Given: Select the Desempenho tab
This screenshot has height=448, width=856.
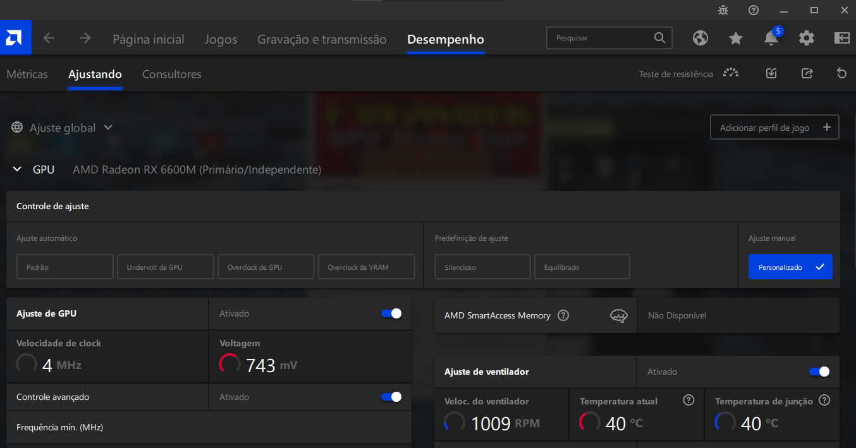Looking at the screenshot, I should coord(446,39).
